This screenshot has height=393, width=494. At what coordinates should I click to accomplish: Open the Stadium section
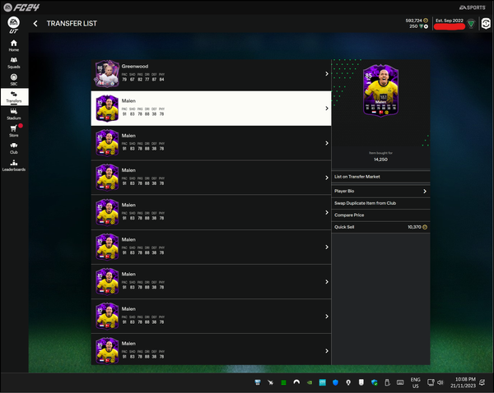coord(14,114)
